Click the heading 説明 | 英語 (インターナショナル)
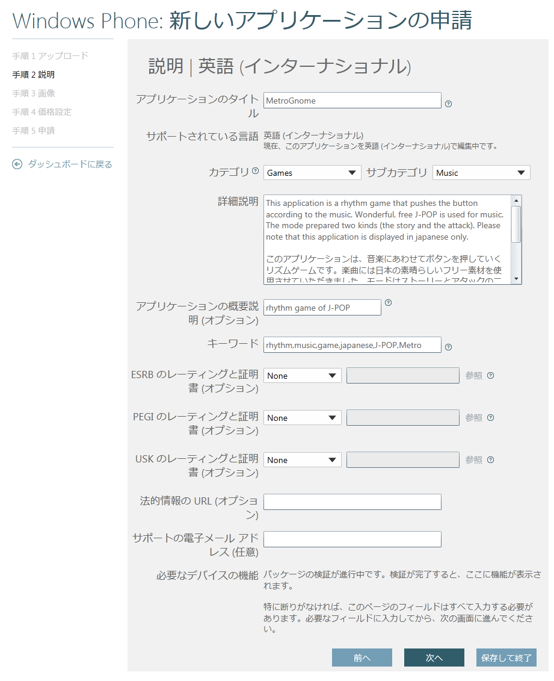The image size is (554, 681). click(x=280, y=66)
